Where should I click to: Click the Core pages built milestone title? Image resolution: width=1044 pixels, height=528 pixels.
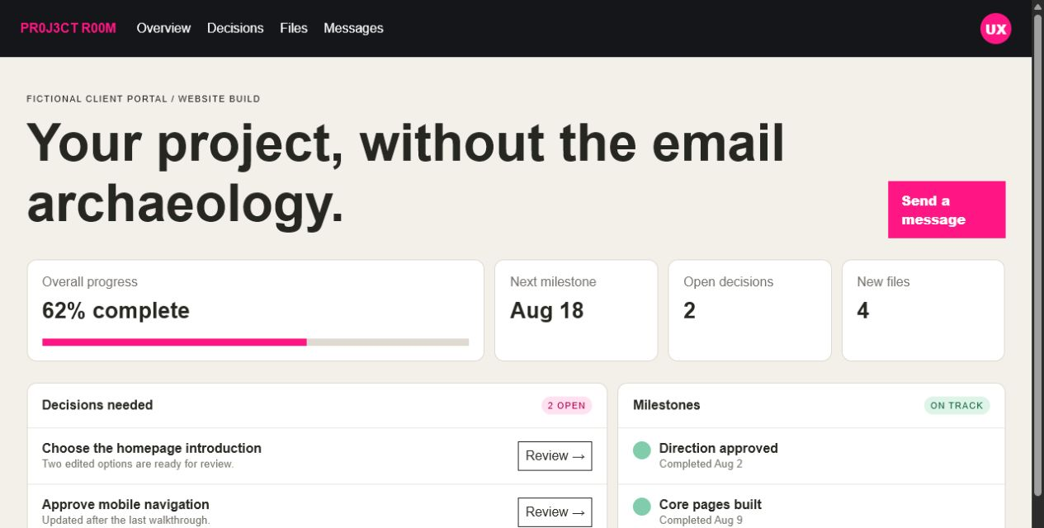pyautogui.click(x=710, y=504)
